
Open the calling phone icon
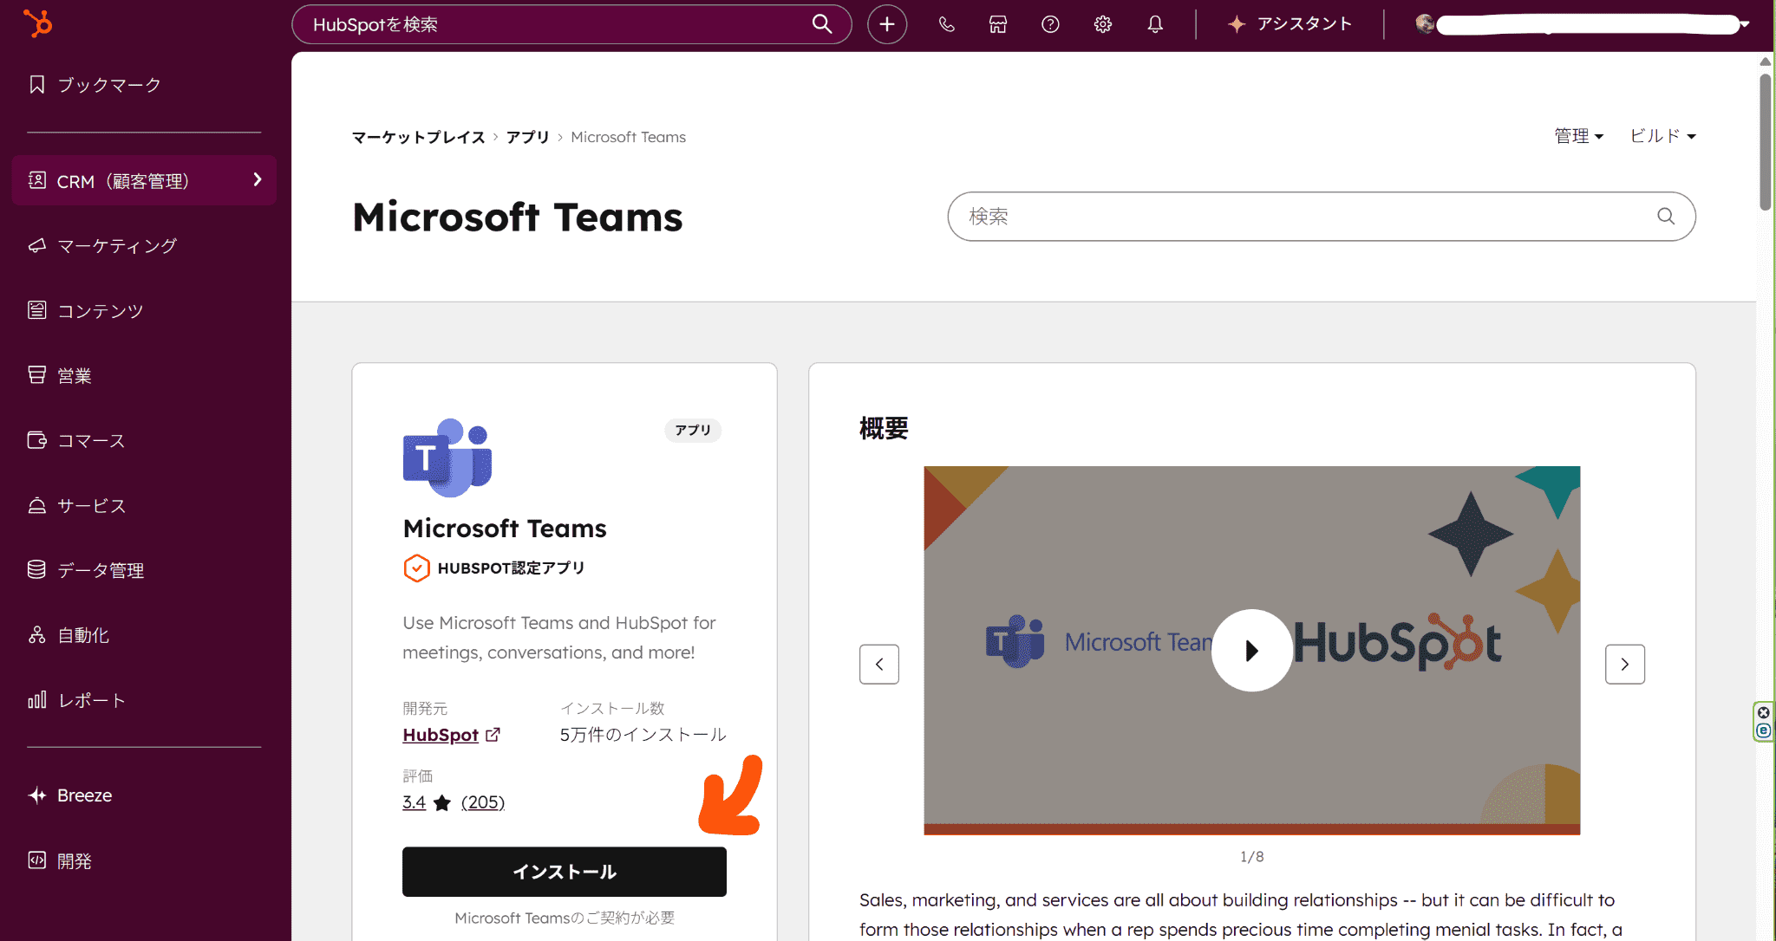pos(946,24)
